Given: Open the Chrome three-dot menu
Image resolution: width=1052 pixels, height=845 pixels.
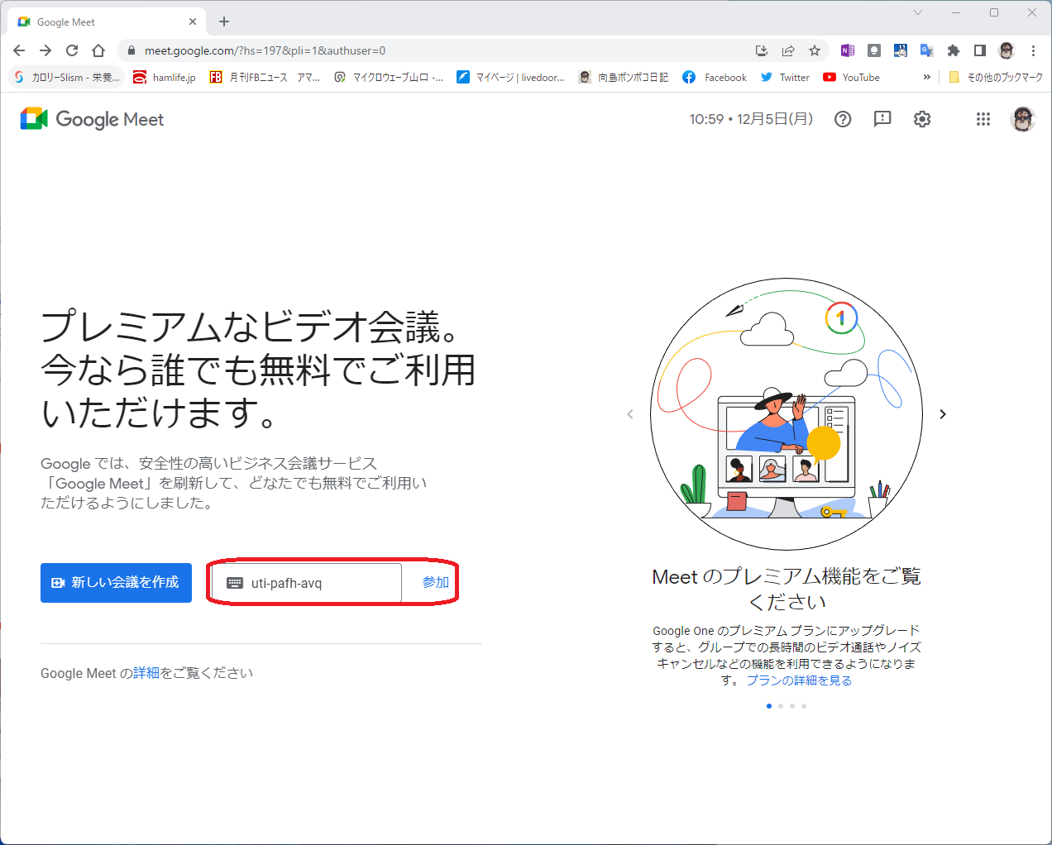Looking at the screenshot, I should click(x=1033, y=50).
